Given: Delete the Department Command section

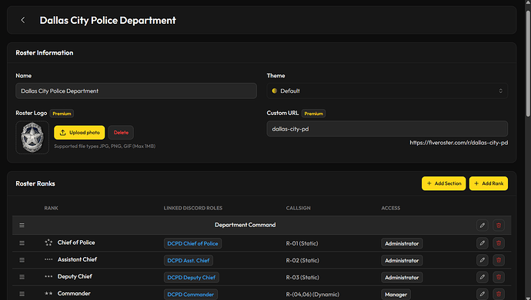Looking at the screenshot, I should click(x=499, y=225).
